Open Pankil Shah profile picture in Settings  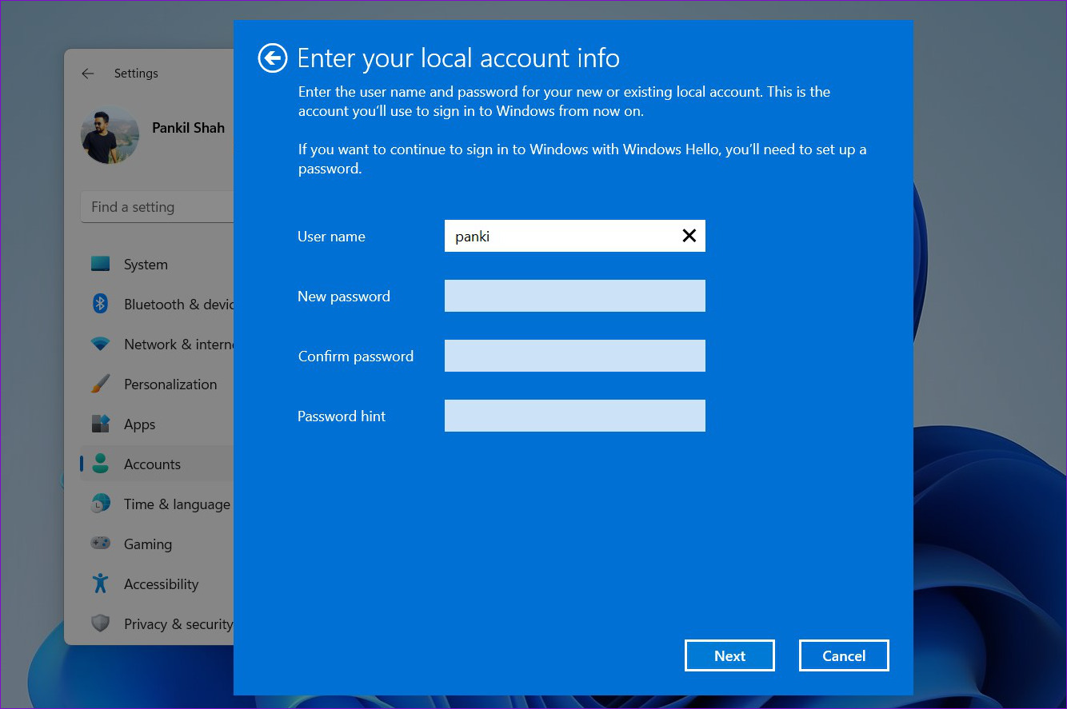[110, 134]
